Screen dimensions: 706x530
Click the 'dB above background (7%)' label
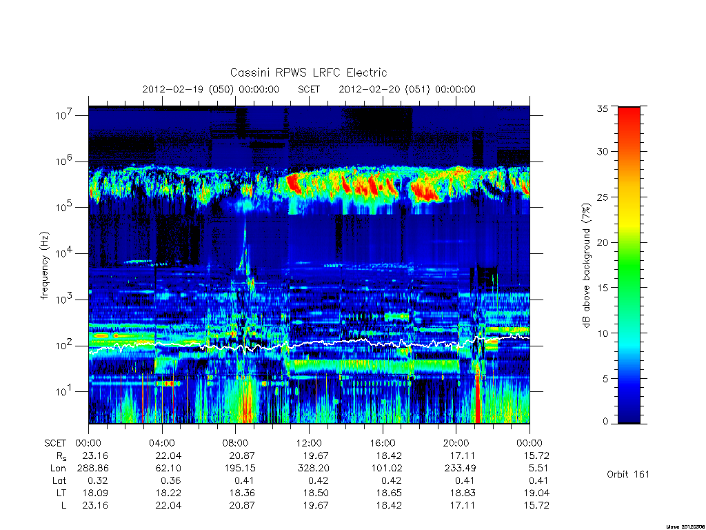586,265
